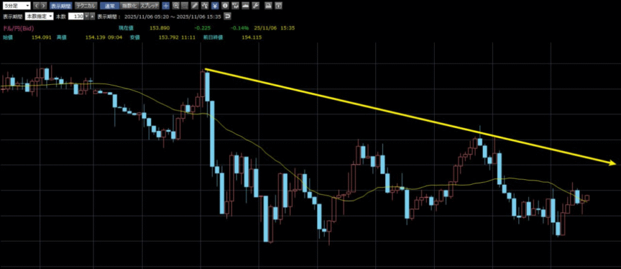This screenshot has width=621, height=269.
Task: Go to previous timeframe with left arrow
Action: [x=36, y=5]
